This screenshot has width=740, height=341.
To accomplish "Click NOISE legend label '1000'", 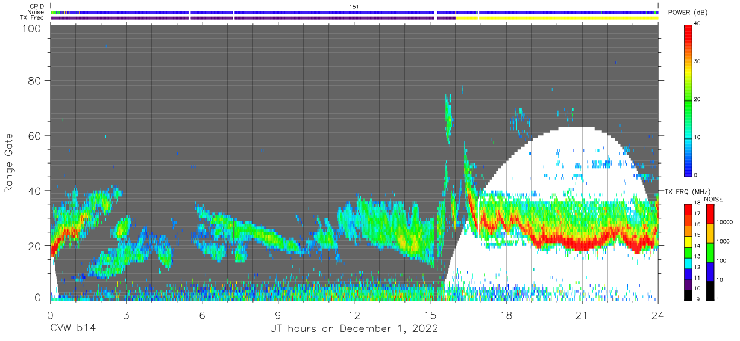I will click(722, 242).
